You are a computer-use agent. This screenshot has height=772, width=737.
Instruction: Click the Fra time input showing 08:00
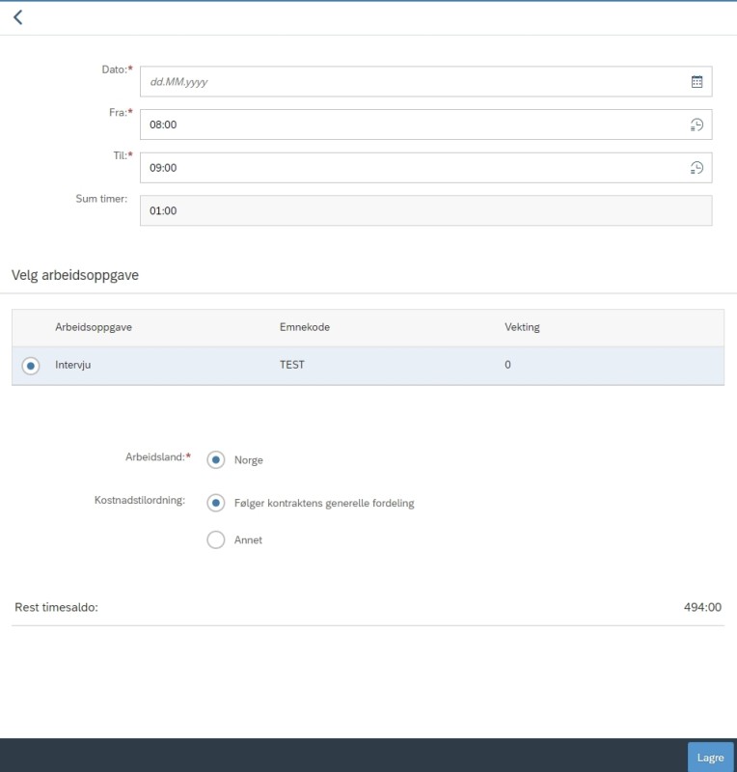point(425,124)
